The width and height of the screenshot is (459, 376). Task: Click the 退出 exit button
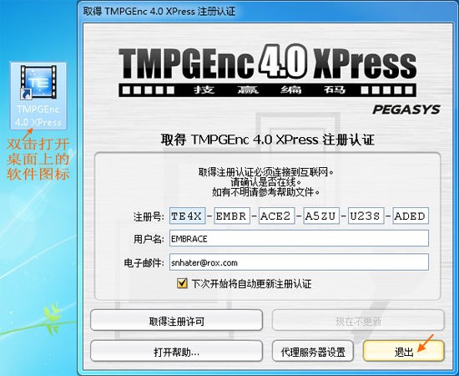pyautogui.click(x=404, y=351)
